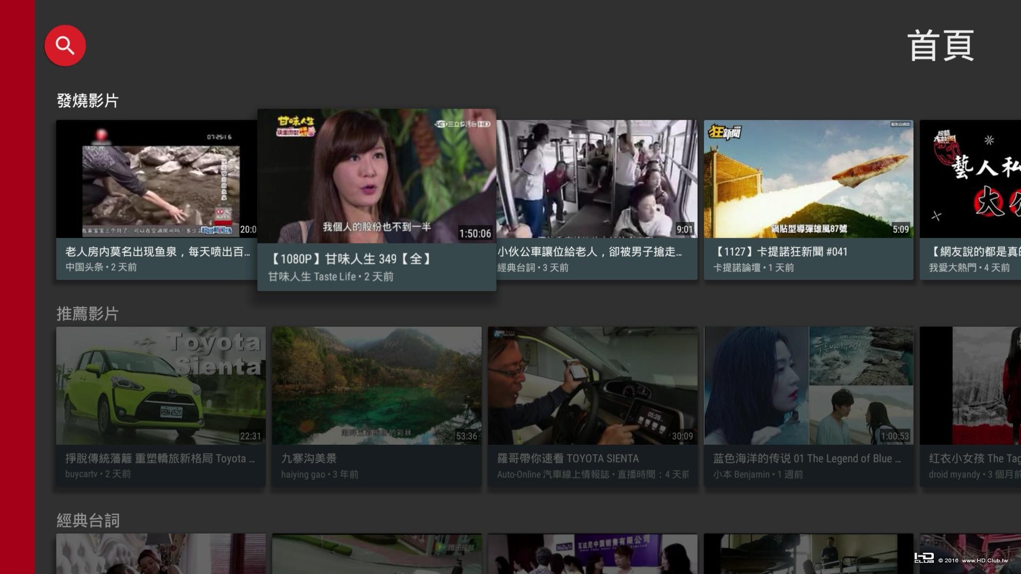This screenshot has height=574, width=1021.
Task: Select the 推薦影片 row heading
Action: [x=88, y=314]
